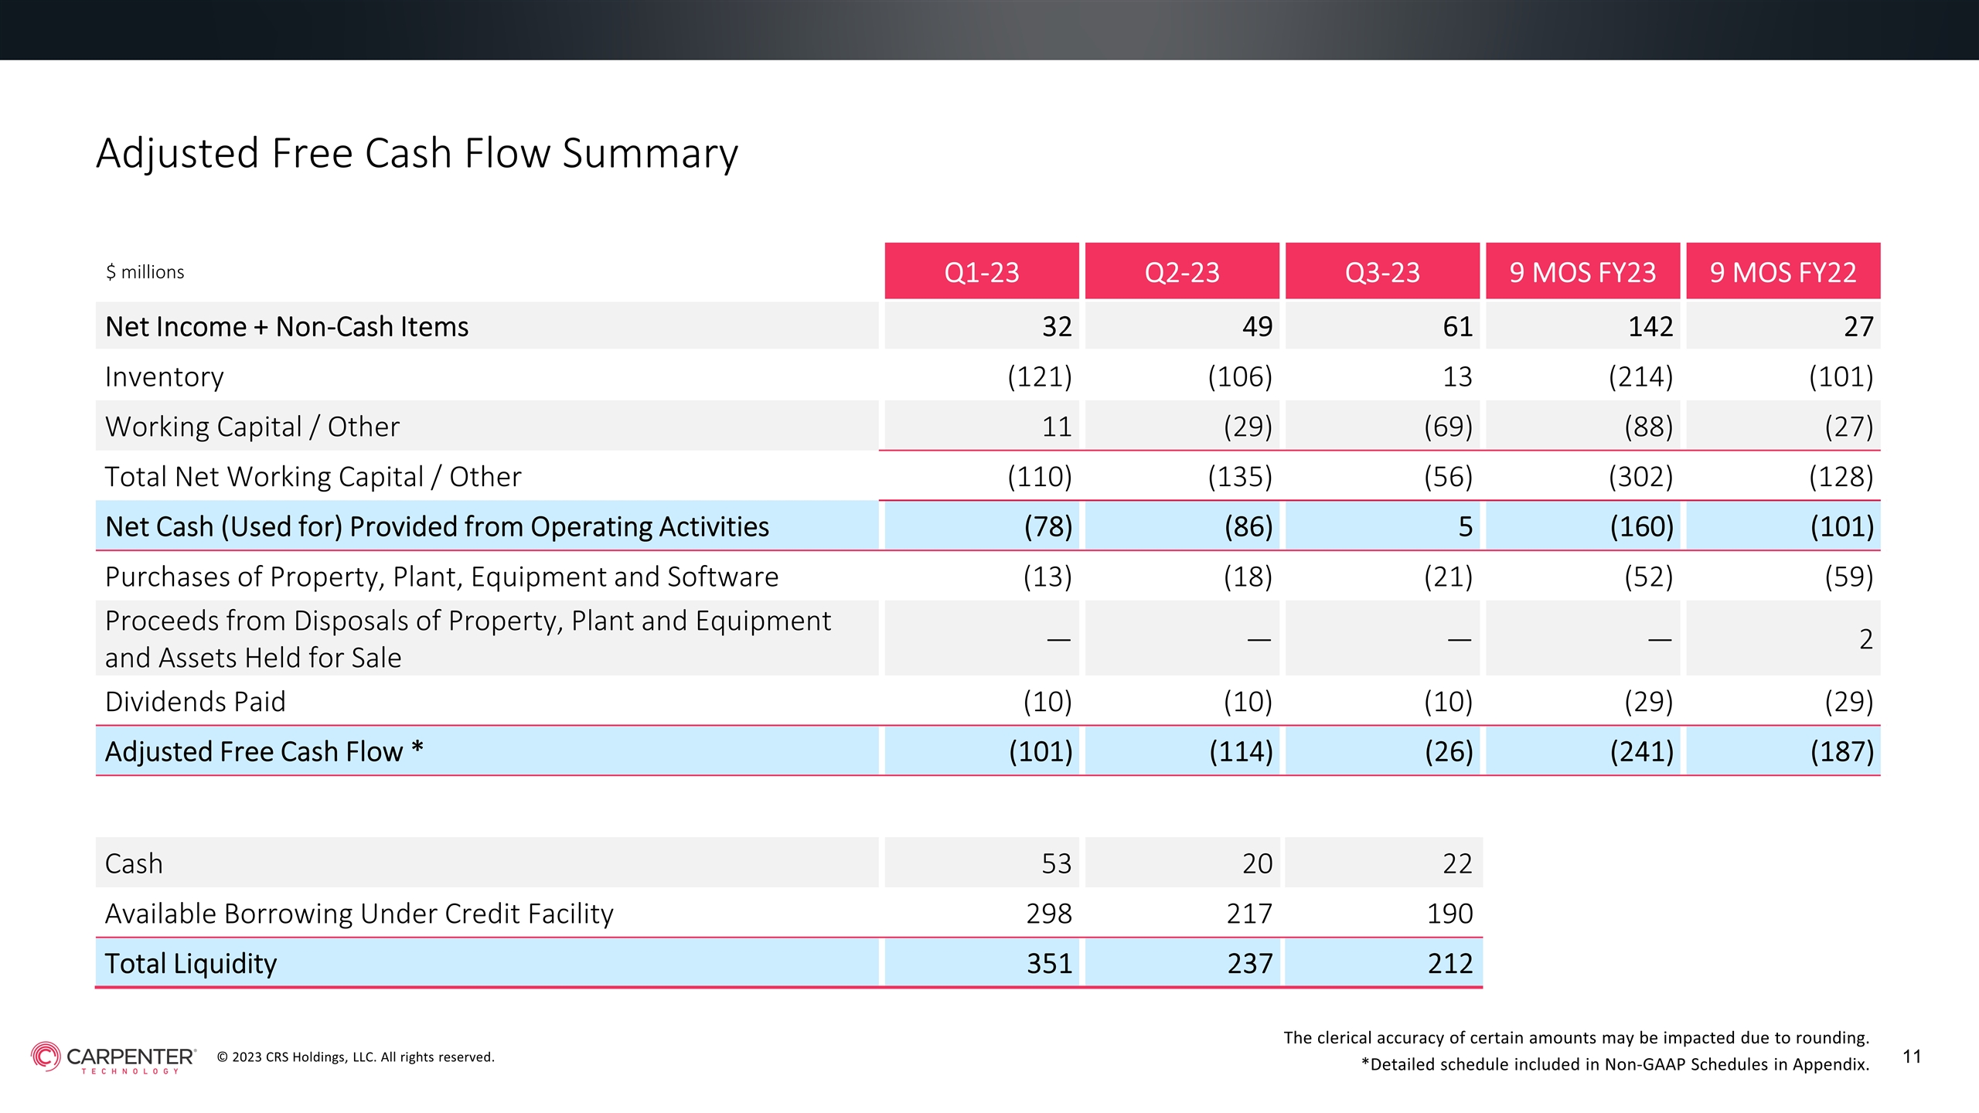Select Cash value 22 for Q3-23
Viewport: 1979px width, 1113px height.
[x=1457, y=863]
